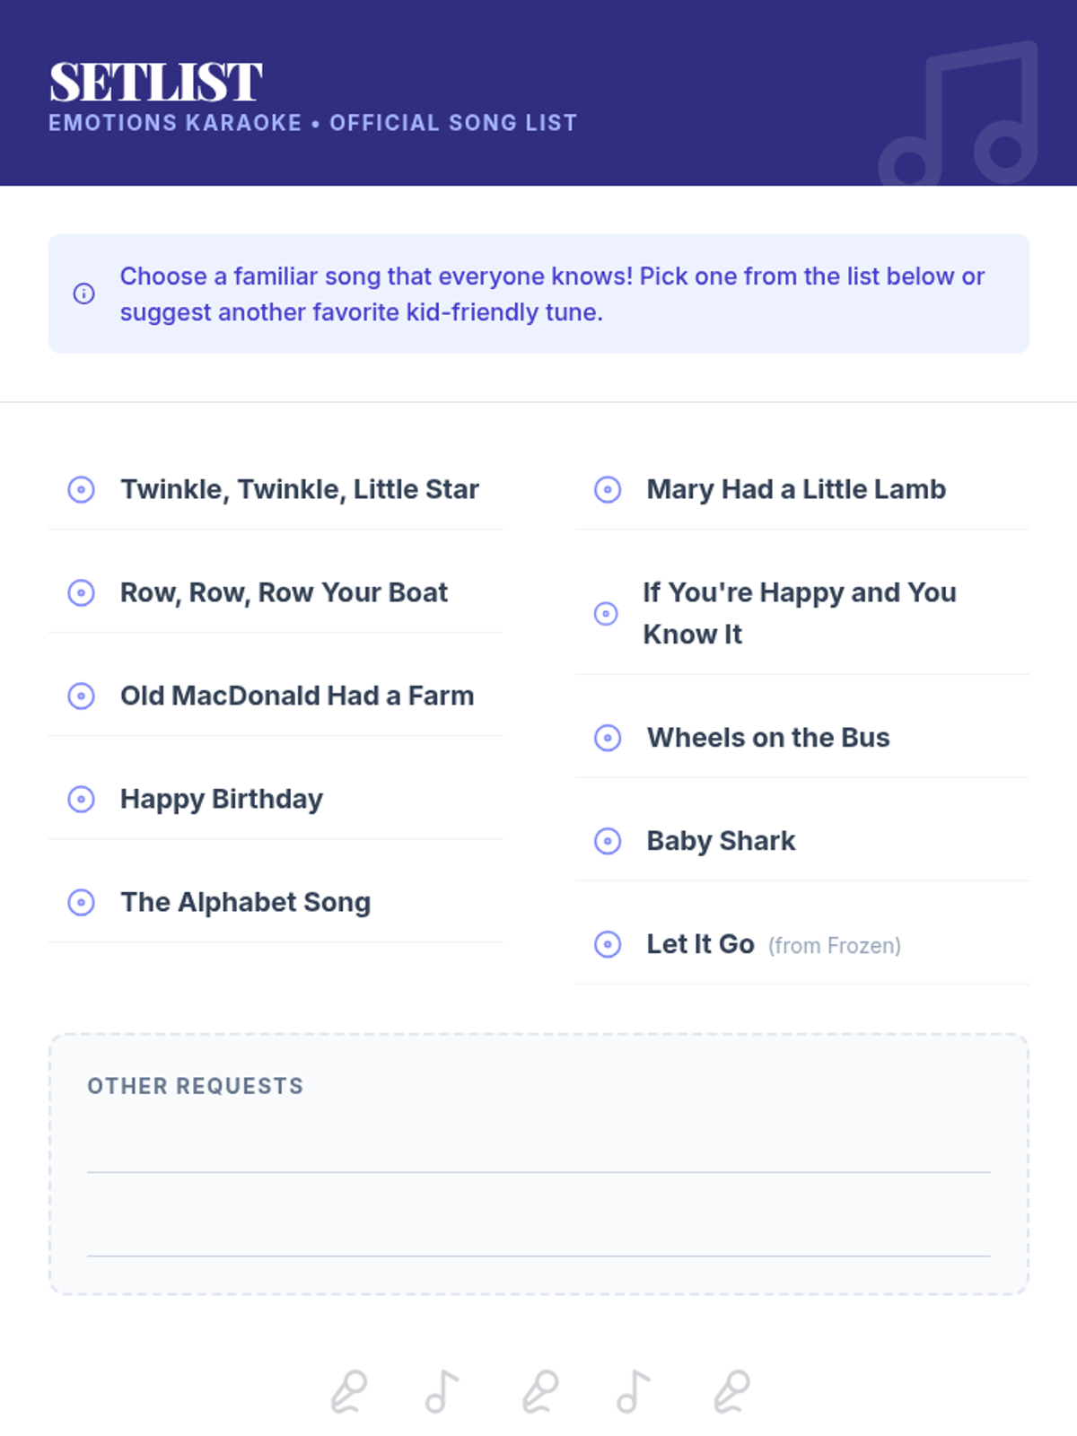The image size is (1077, 1436).
Task: Click the second music note icon in the footer
Action: [633, 1391]
